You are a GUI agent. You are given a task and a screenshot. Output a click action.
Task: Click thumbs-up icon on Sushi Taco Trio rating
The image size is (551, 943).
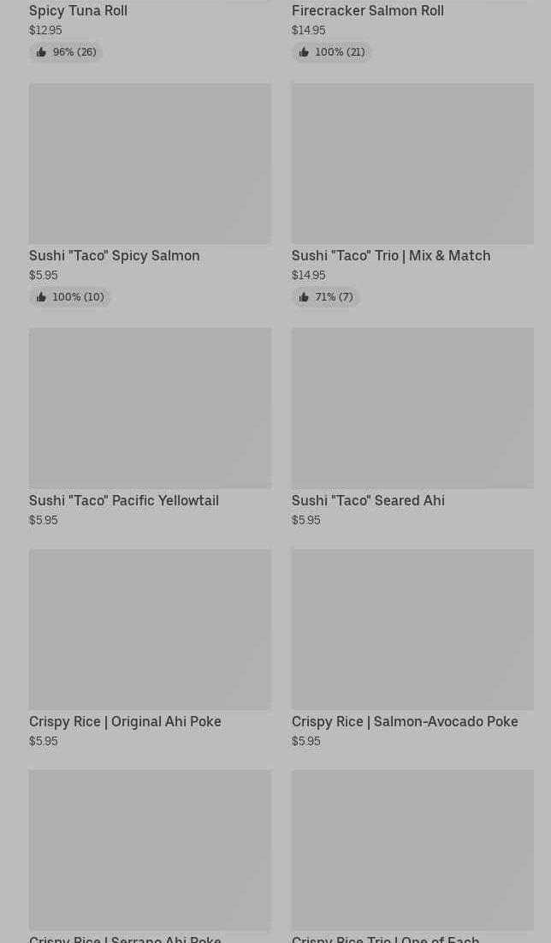pyautogui.click(x=304, y=297)
